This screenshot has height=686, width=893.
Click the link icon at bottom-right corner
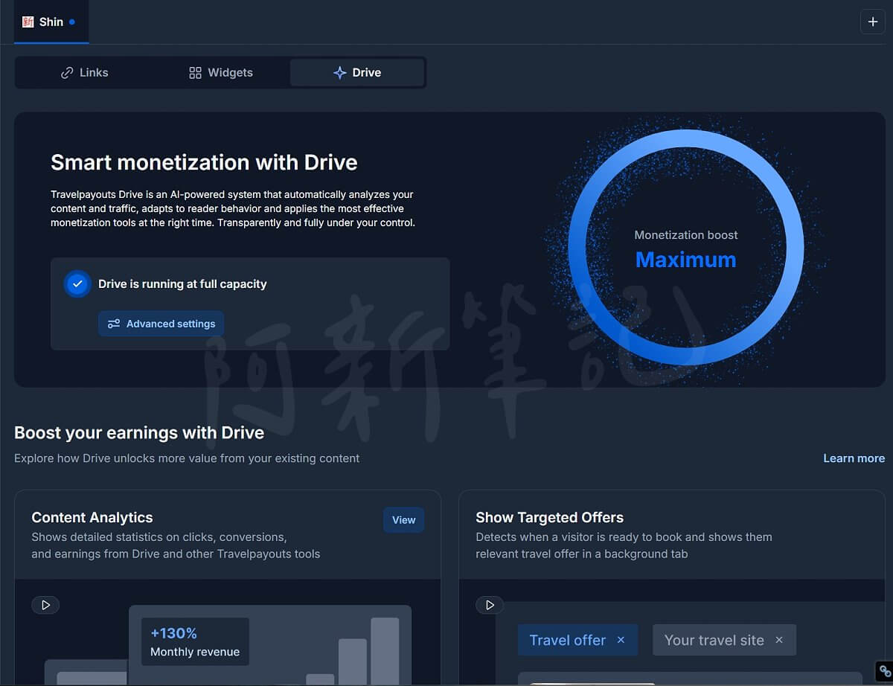pyautogui.click(x=885, y=672)
